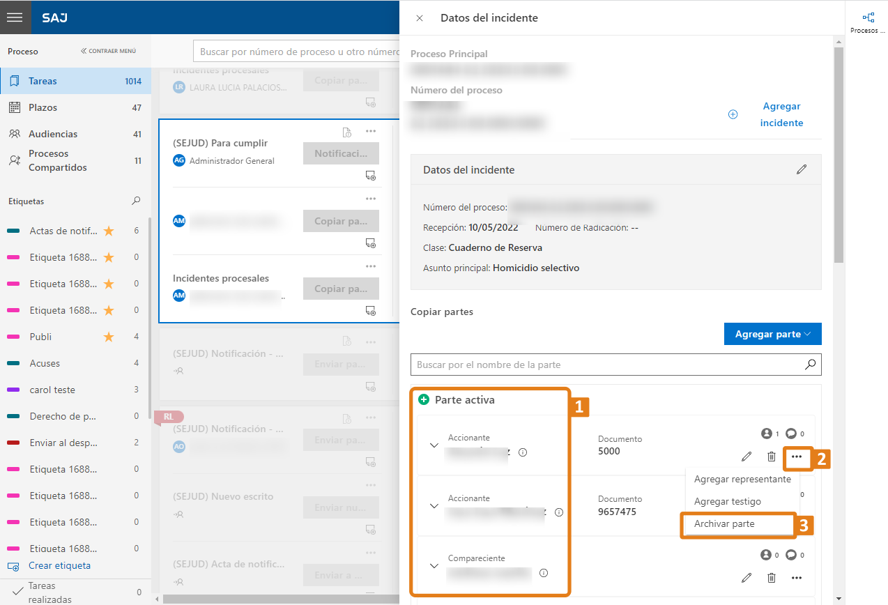Click representatives count icon for Documento 5000
The height and width of the screenshot is (605, 888).
point(765,434)
